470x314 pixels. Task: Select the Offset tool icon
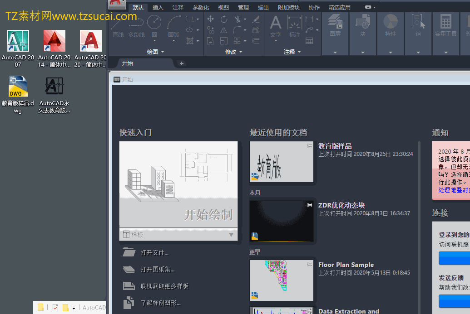click(x=256, y=41)
